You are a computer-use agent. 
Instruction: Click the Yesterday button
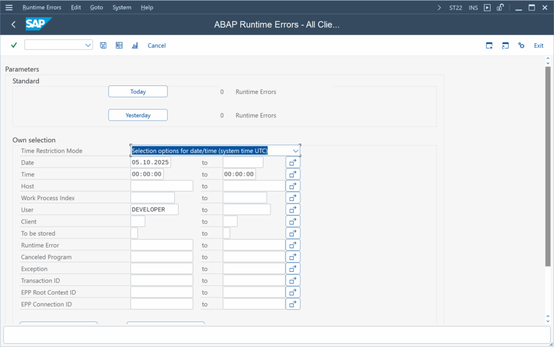click(x=138, y=115)
